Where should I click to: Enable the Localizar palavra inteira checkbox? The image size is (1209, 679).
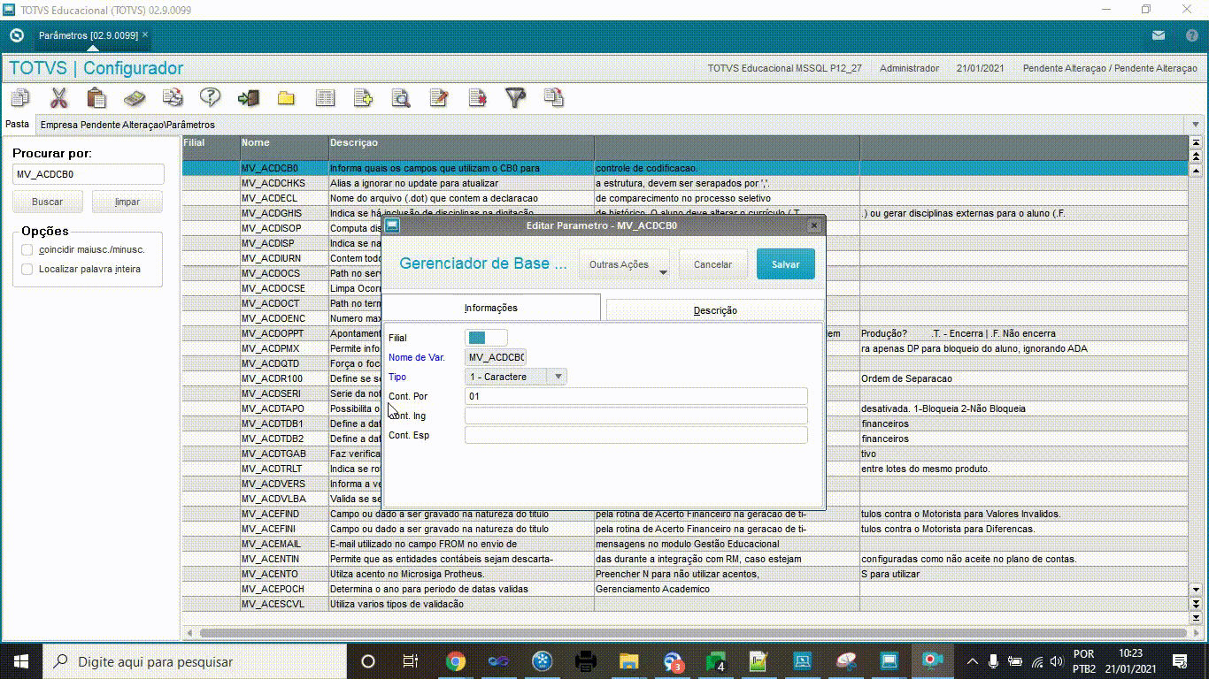pos(27,269)
